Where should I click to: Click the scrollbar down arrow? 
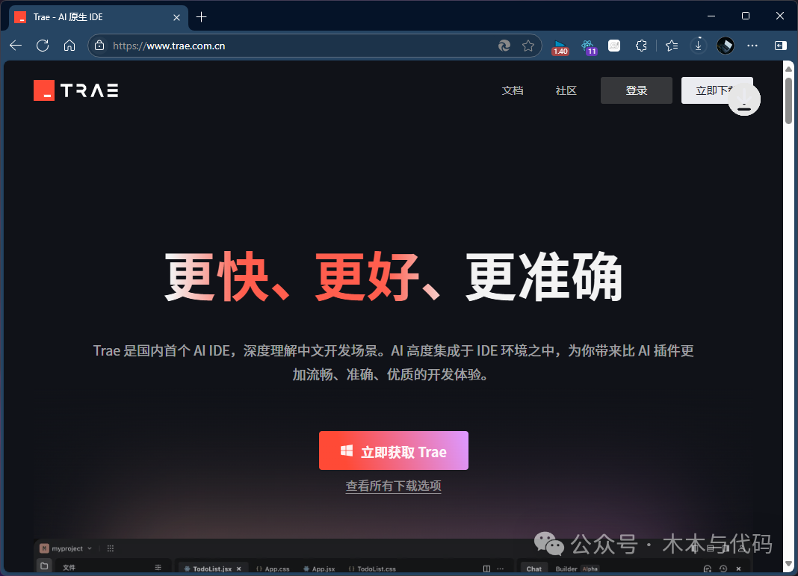(788, 563)
